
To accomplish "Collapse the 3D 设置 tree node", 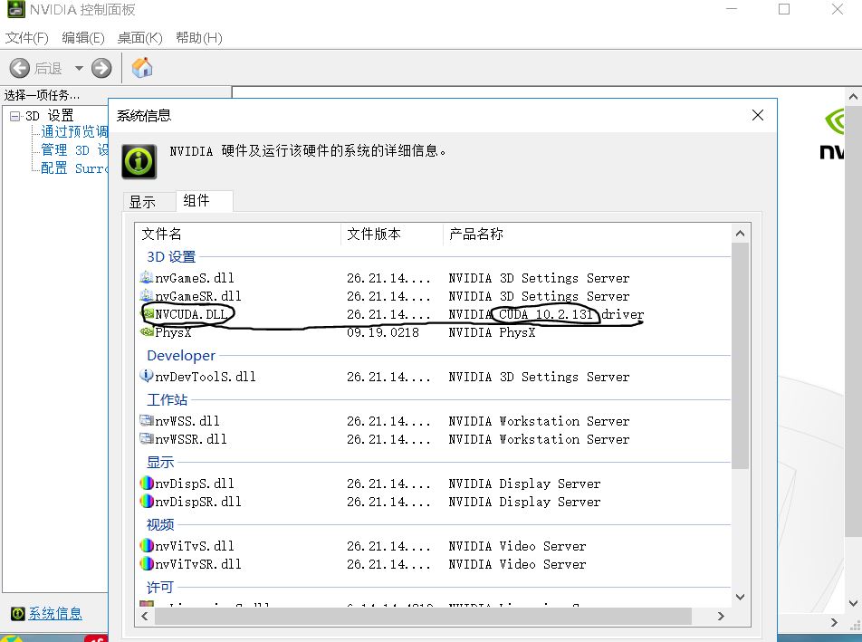I will pyautogui.click(x=14, y=115).
